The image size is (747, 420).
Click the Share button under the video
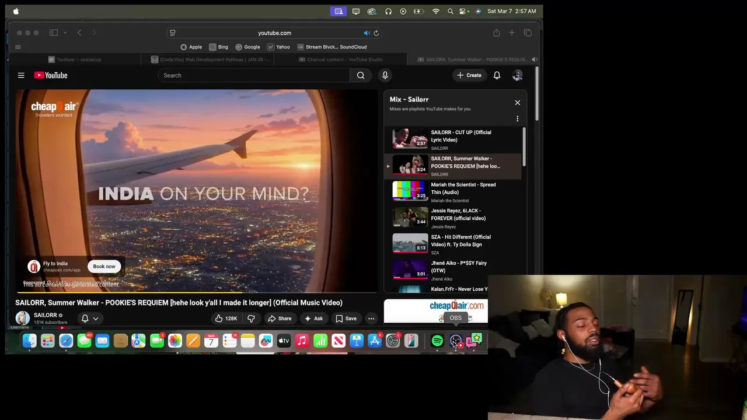(280, 318)
